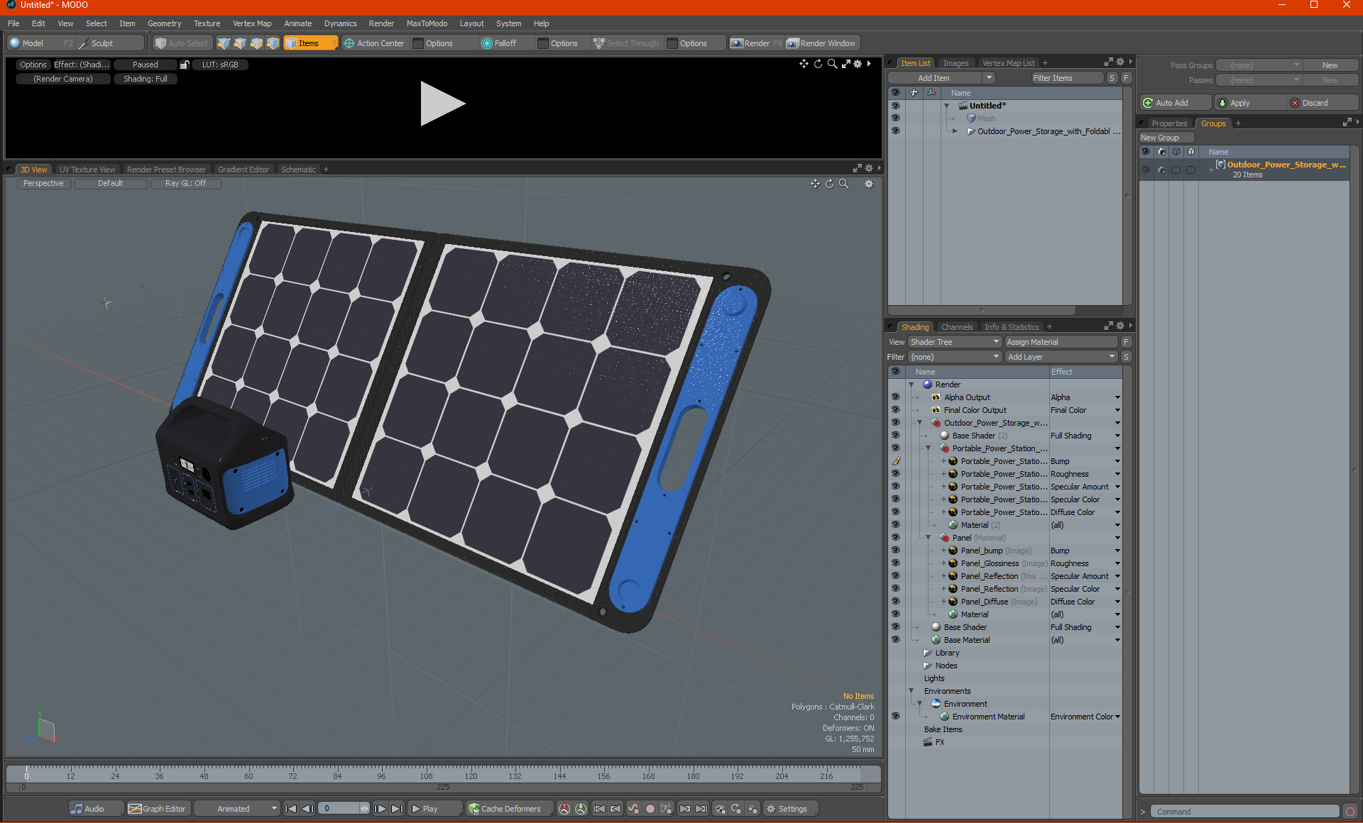Toggle visibility of Environment Material
Viewport: 1363px width, 823px height.
pos(895,717)
